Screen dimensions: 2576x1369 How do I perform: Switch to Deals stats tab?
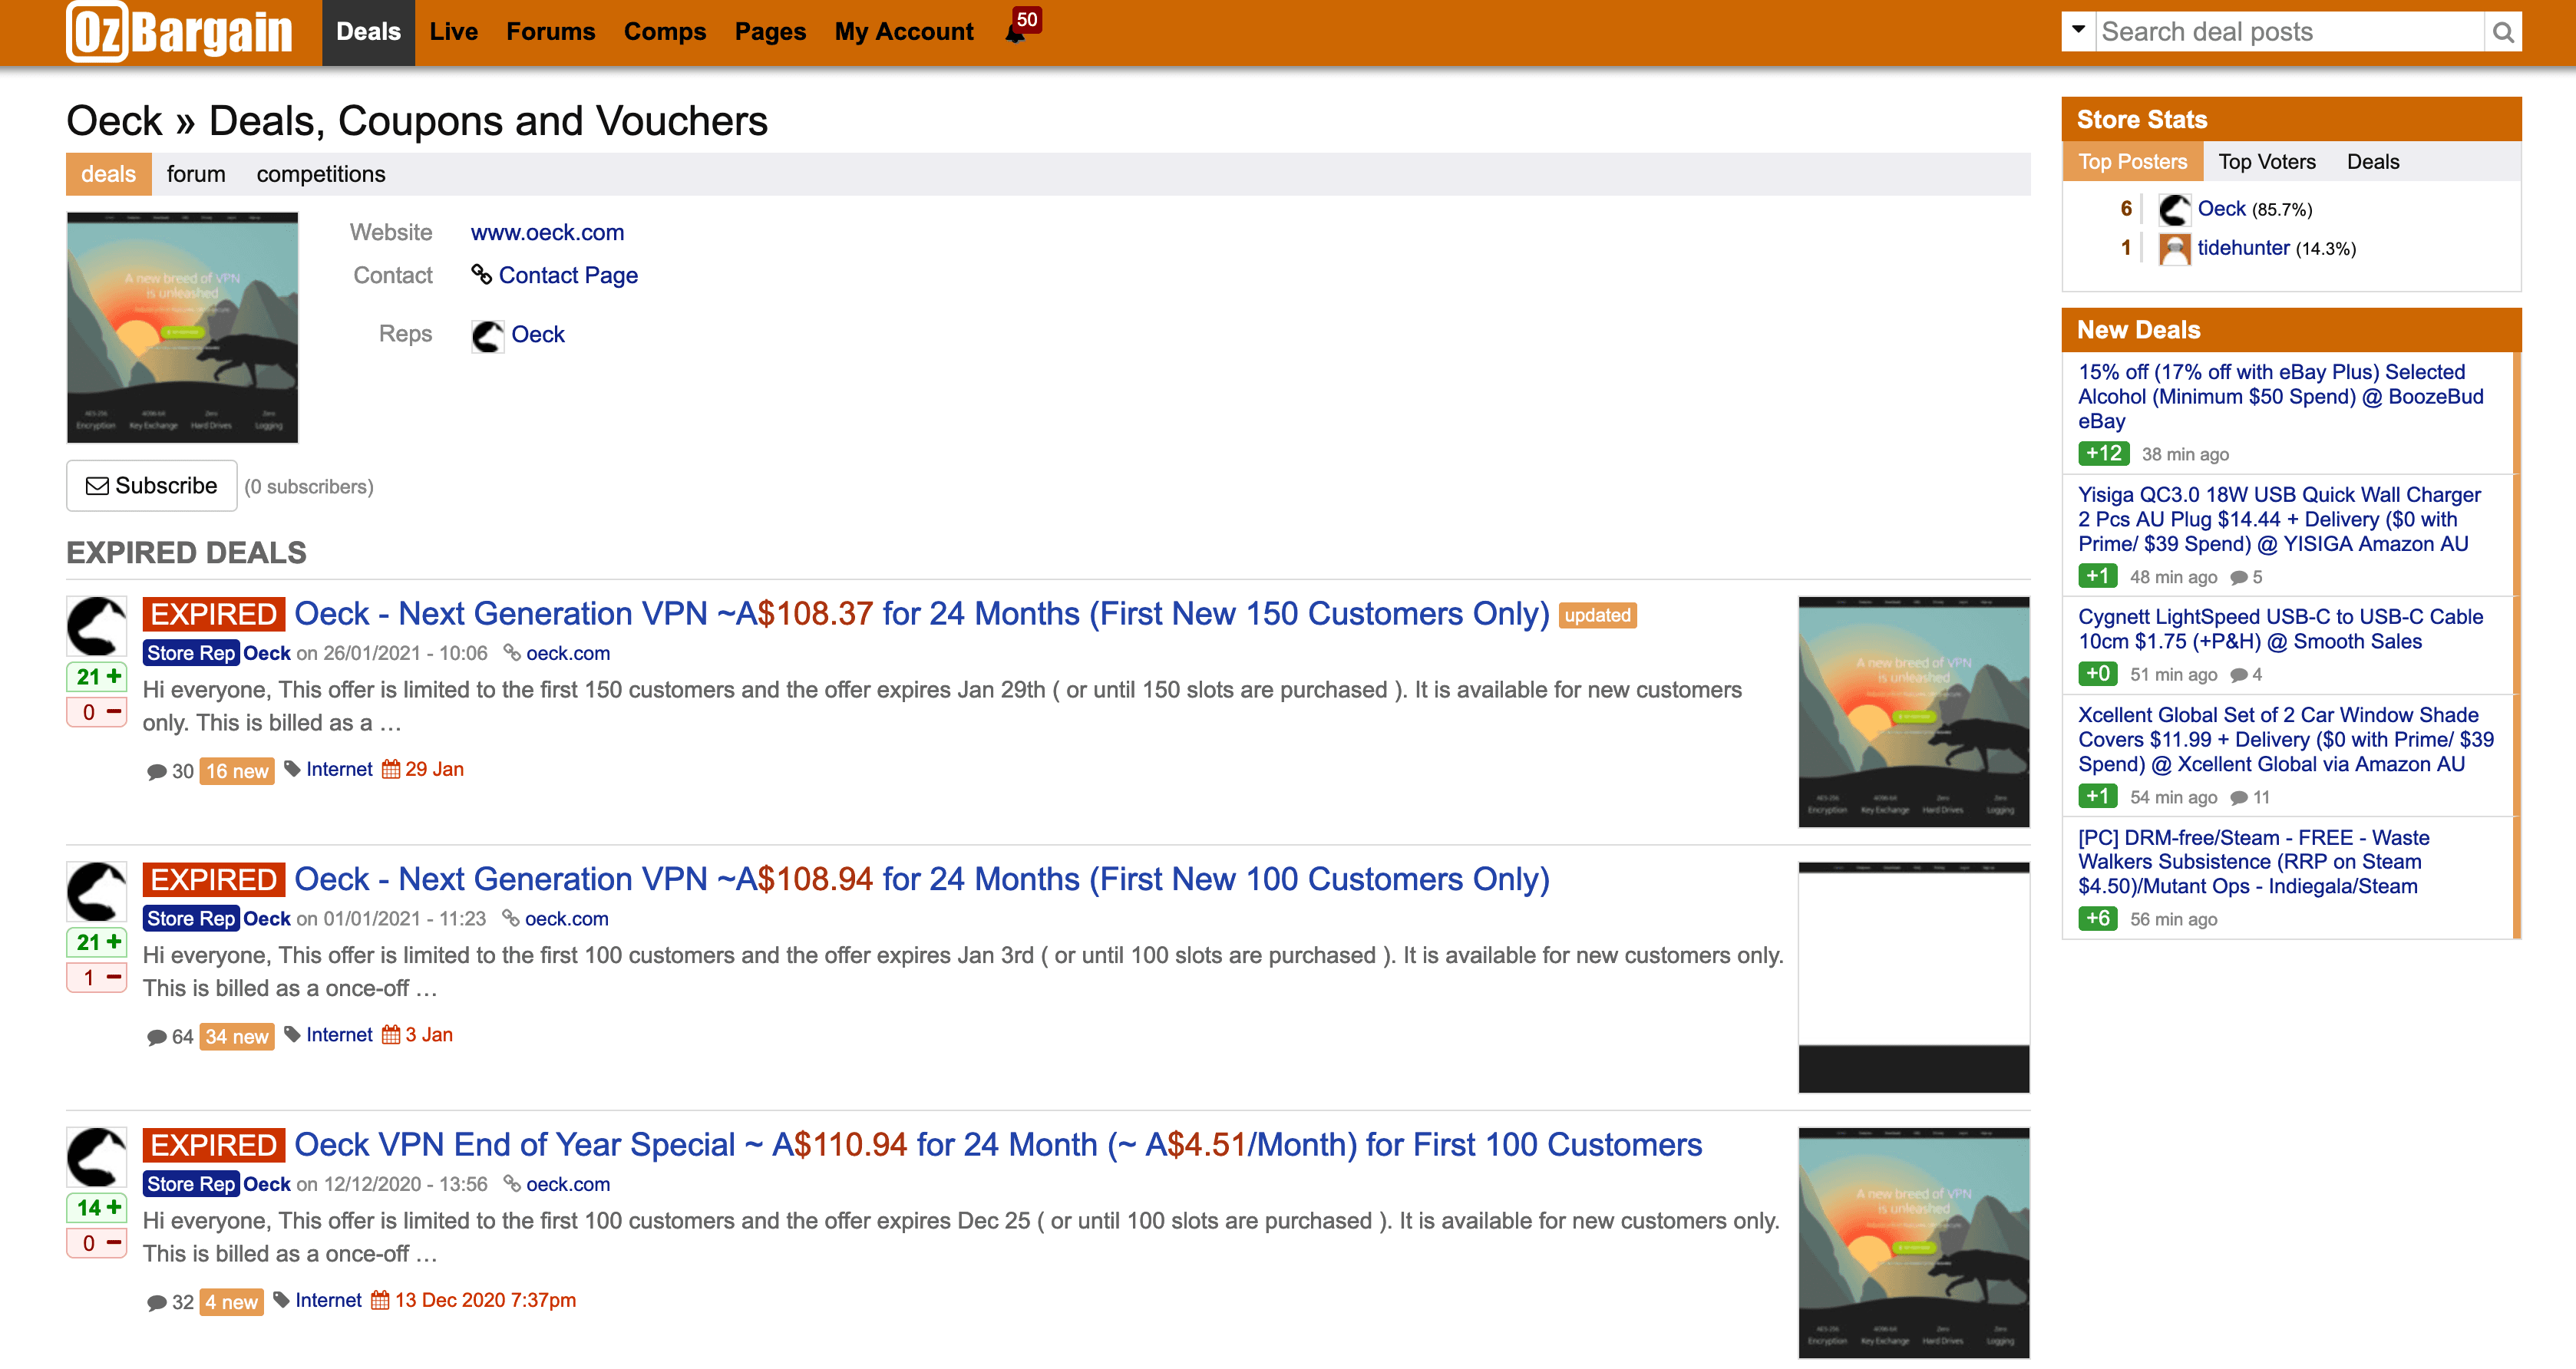tap(2373, 162)
